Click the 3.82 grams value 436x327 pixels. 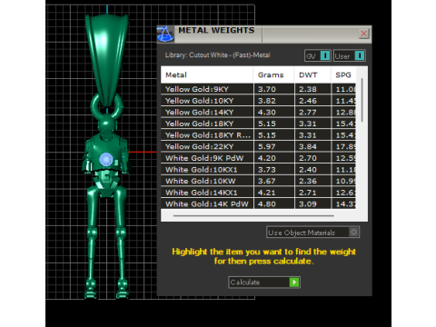click(x=267, y=101)
